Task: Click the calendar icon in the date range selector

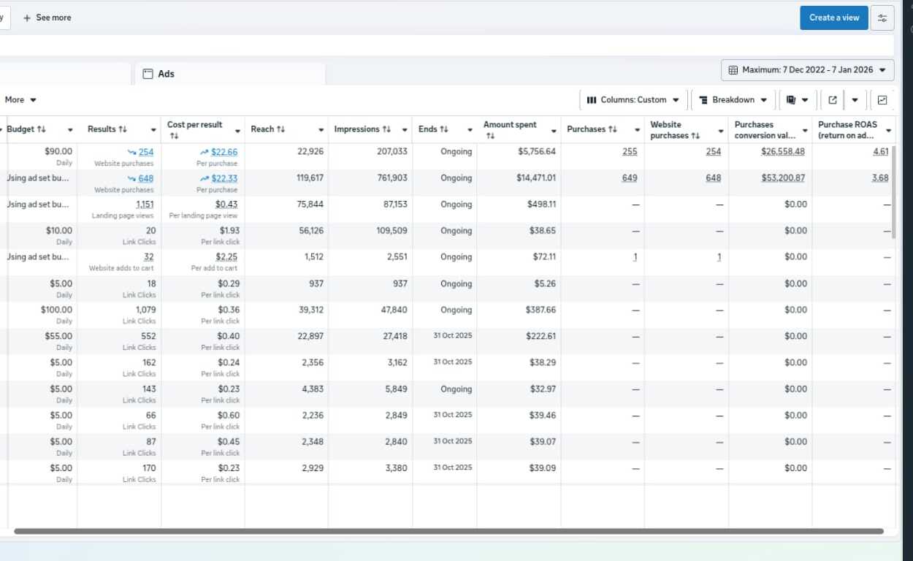Action: click(x=733, y=69)
